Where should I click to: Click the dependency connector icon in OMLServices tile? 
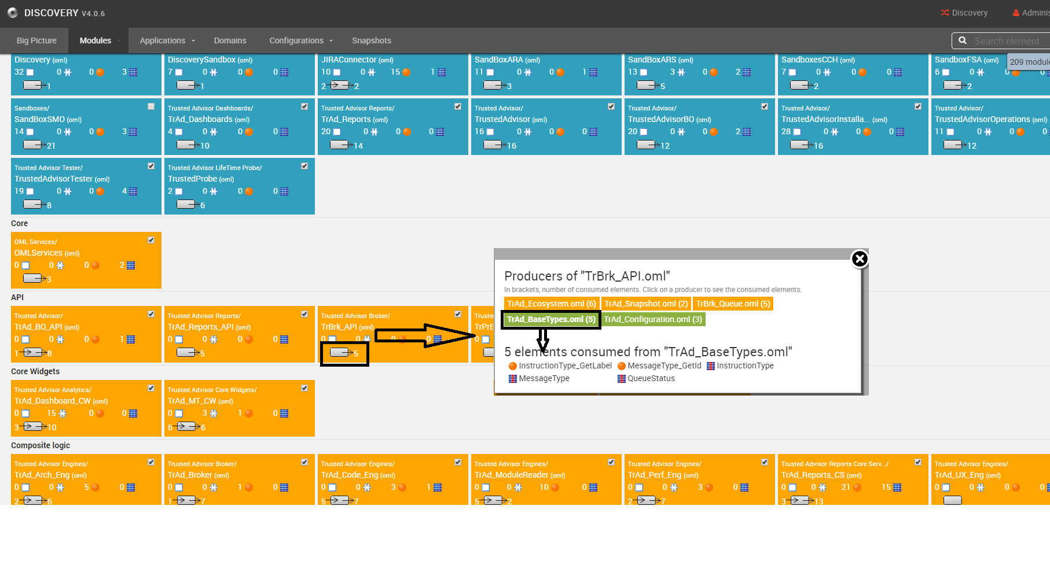34,278
